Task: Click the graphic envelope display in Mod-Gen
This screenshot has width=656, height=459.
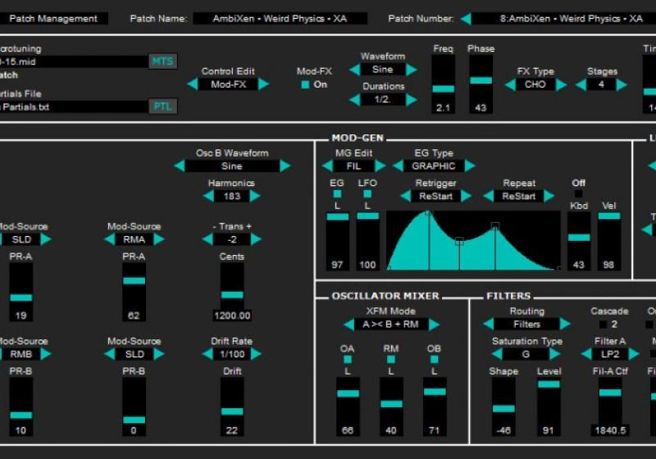Action: pyautogui.click(x=474, y=240)
